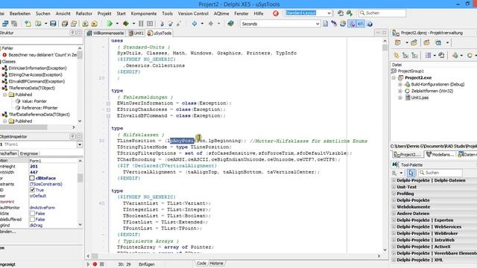Screen dimensions: 477x268
Task: Click the AQtime document icon after Seconds
Action: (x=326, y=24)
